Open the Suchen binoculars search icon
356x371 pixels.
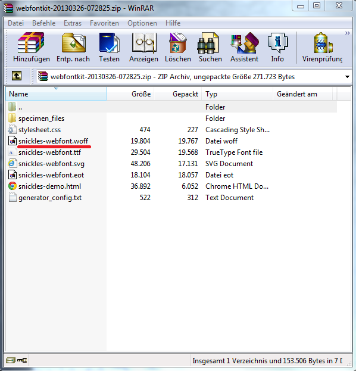tap(208, 43)
